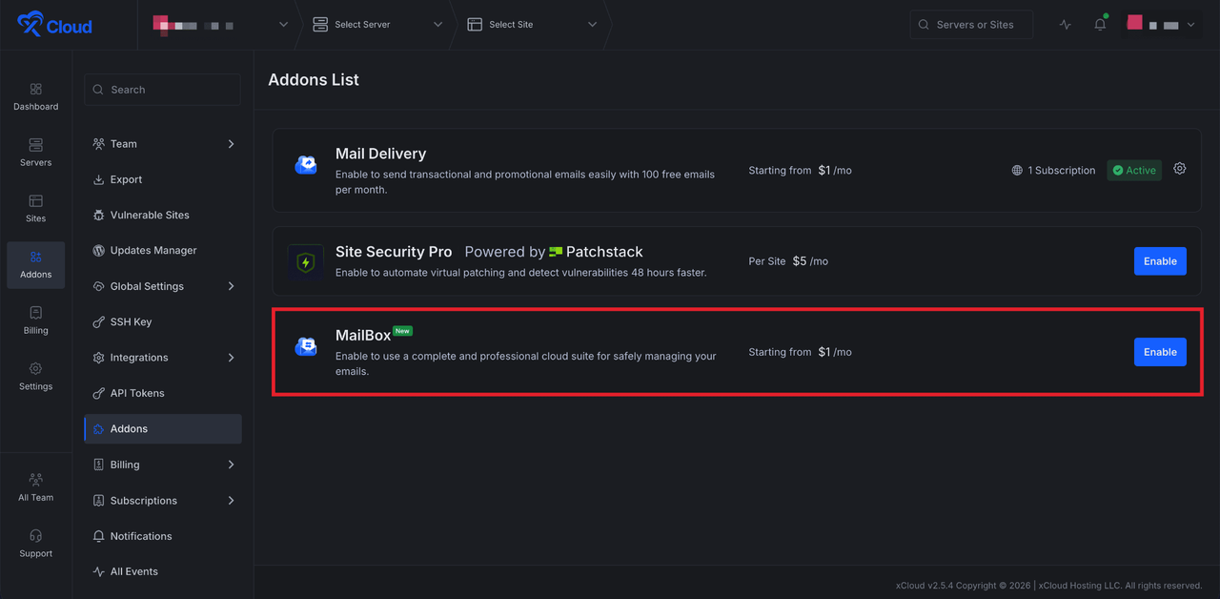Open the user account dropdown

1161,25
